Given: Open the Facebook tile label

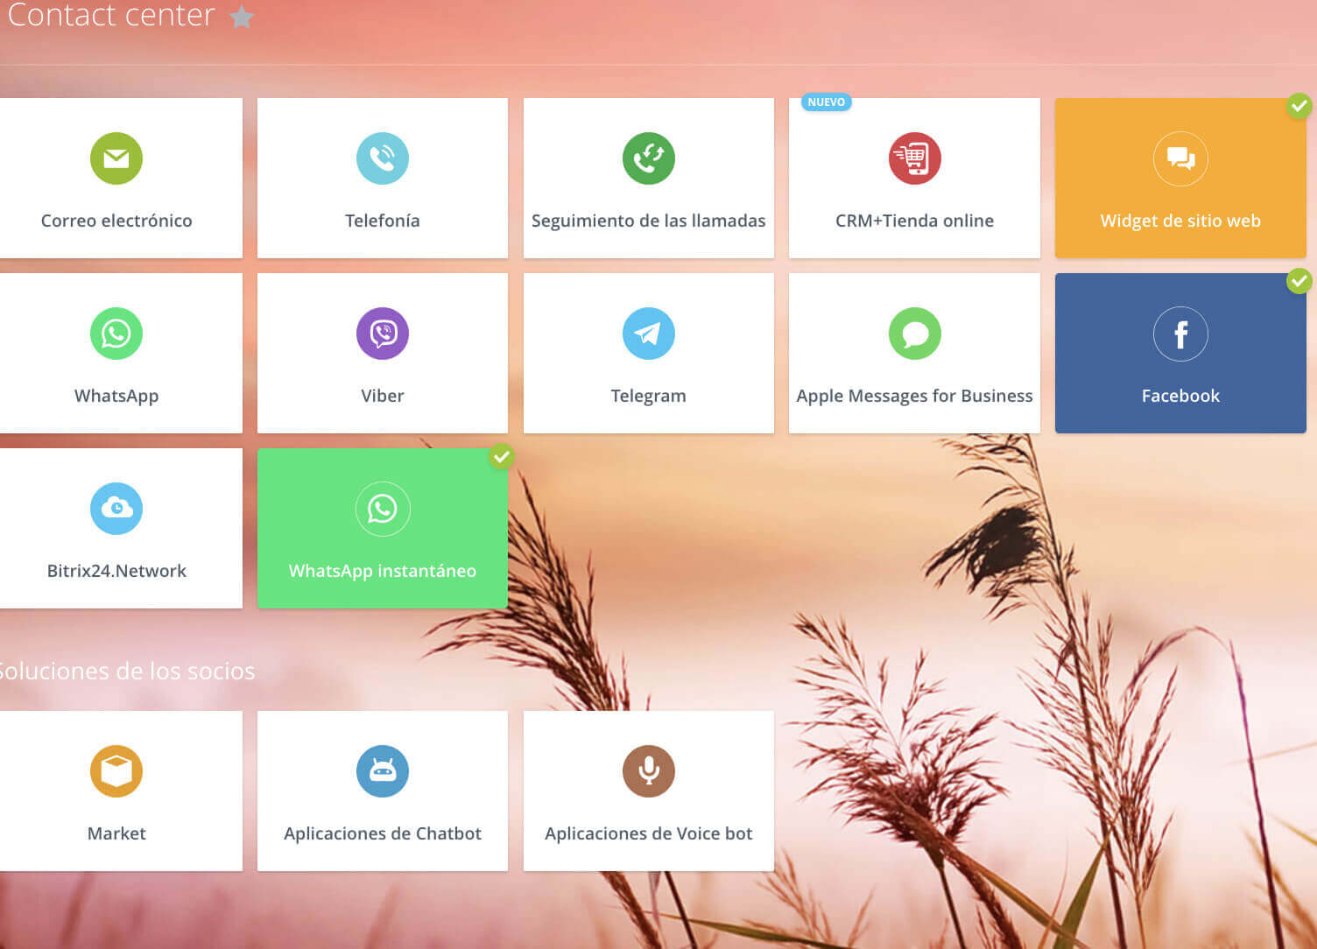Looking at the screenshot, I should point(1180,396).
